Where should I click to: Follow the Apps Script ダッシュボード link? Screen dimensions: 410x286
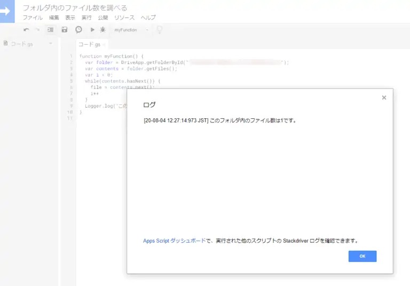coord(174,241)
